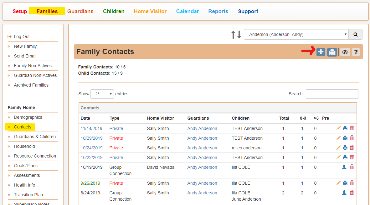Toggle hidden contacts eye icon
The width and height of the screenshot is (370, 205).
[345, 52]
